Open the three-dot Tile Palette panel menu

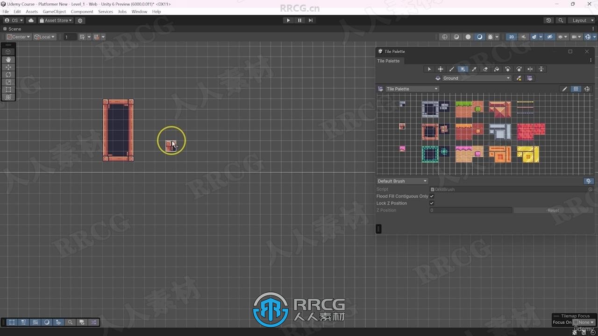point(591,61)
